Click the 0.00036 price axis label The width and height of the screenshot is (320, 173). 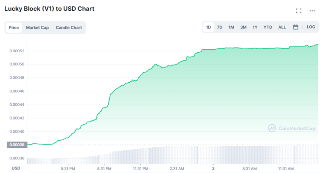(17, 158)
